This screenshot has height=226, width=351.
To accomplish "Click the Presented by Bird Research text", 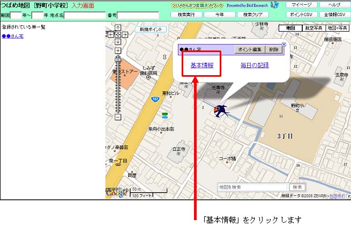I will 247,5.
